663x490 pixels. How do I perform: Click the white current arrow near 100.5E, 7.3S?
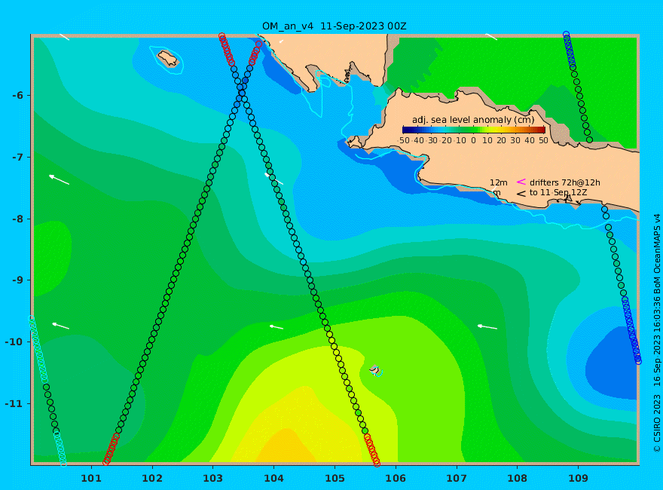(59, 179)
